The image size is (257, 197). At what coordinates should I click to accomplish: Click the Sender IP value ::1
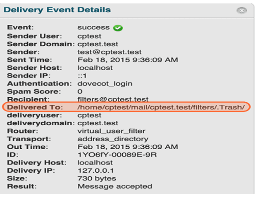[82, 76]
